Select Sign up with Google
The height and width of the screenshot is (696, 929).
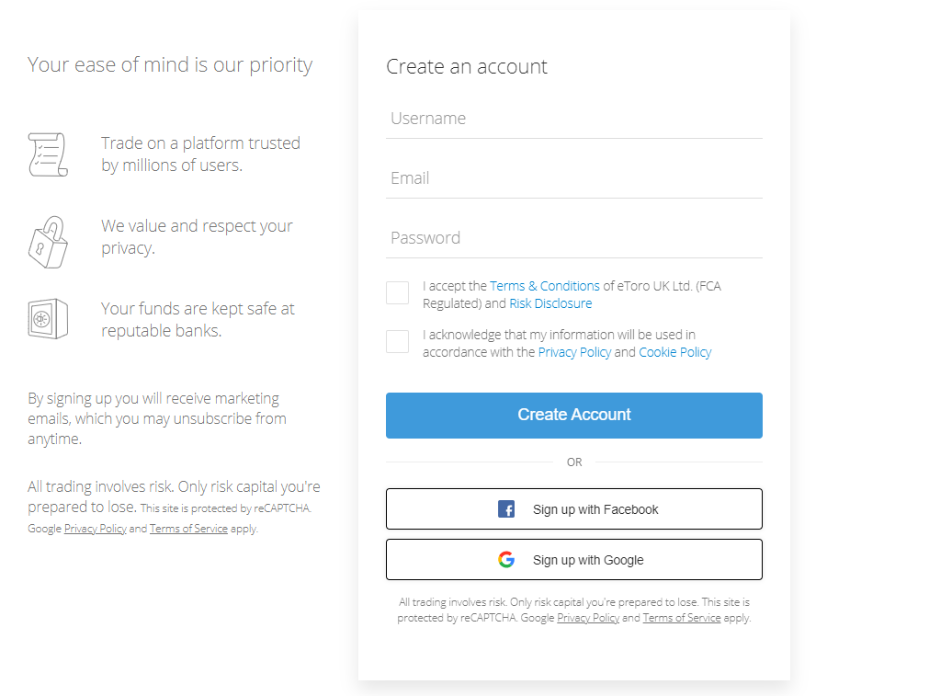[x=573, y=559]
